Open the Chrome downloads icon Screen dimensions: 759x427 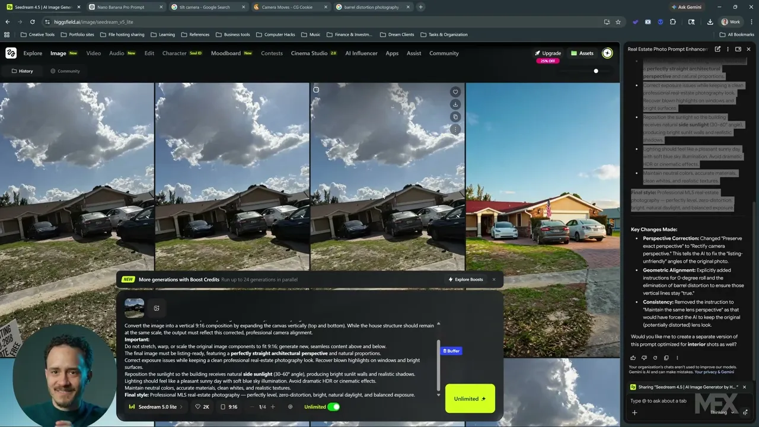(x=710, y=22)
